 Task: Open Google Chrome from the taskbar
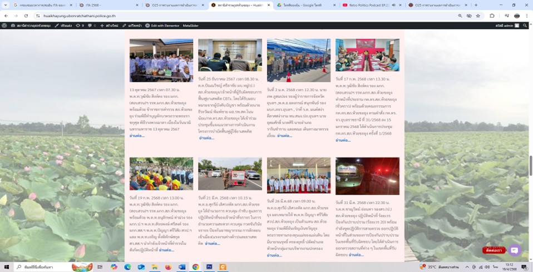196,267
